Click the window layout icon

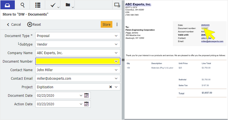(117, 5)
